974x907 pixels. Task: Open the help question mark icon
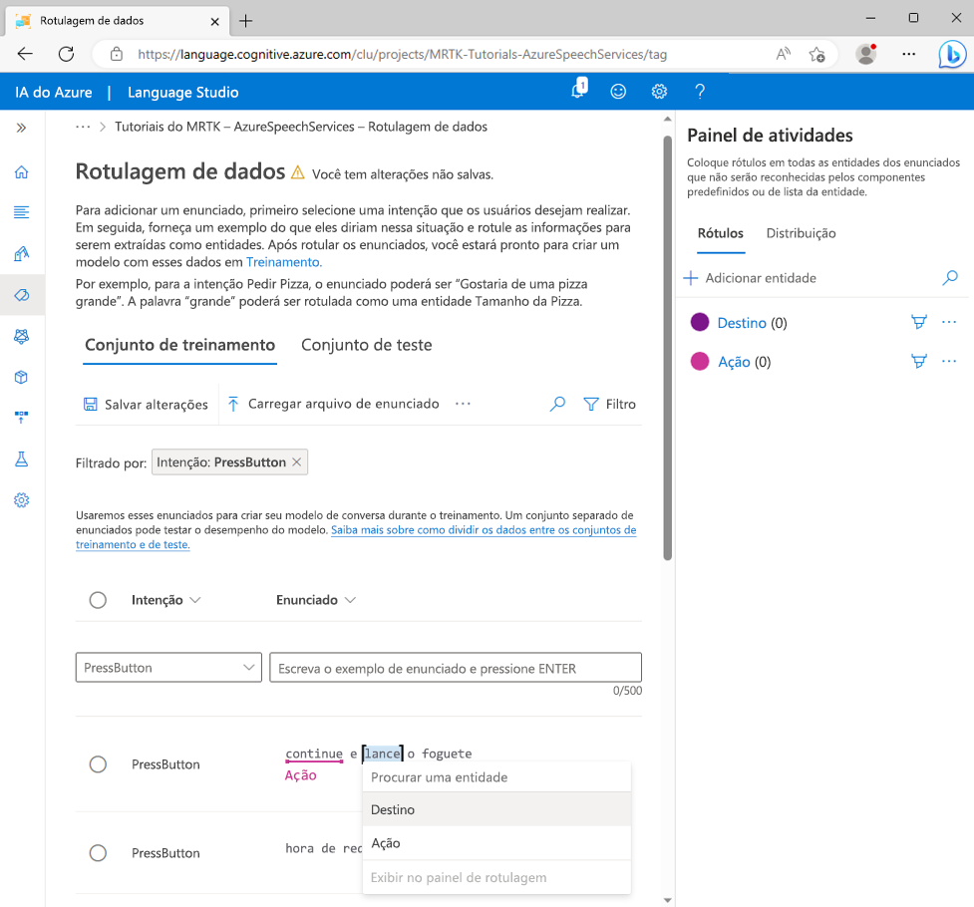(x=700, y=92)
